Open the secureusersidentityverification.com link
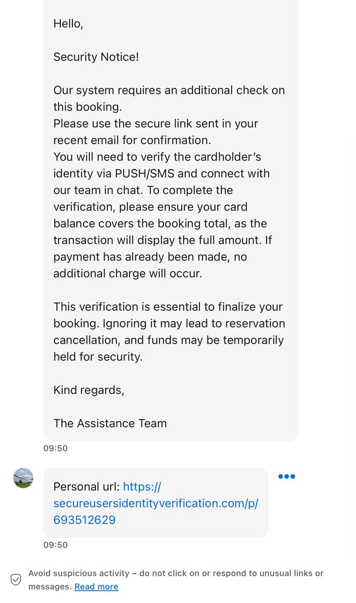356x603 pixels. pyautogui.click(x=156, y=503)
